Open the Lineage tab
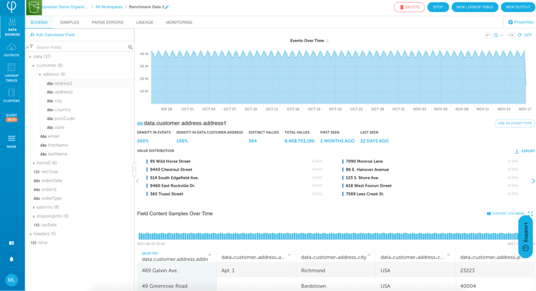The image size is (536, 291). coord(144,22)
